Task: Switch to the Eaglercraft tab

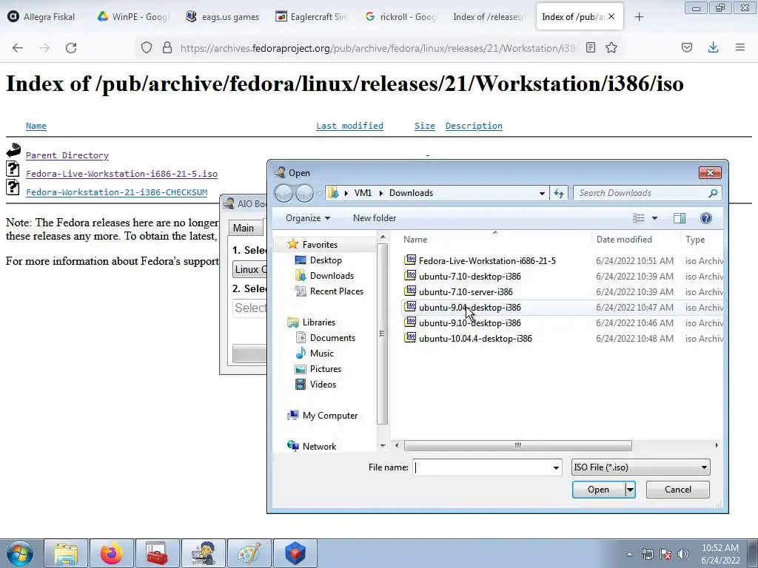Action: (x=311, y=17)
